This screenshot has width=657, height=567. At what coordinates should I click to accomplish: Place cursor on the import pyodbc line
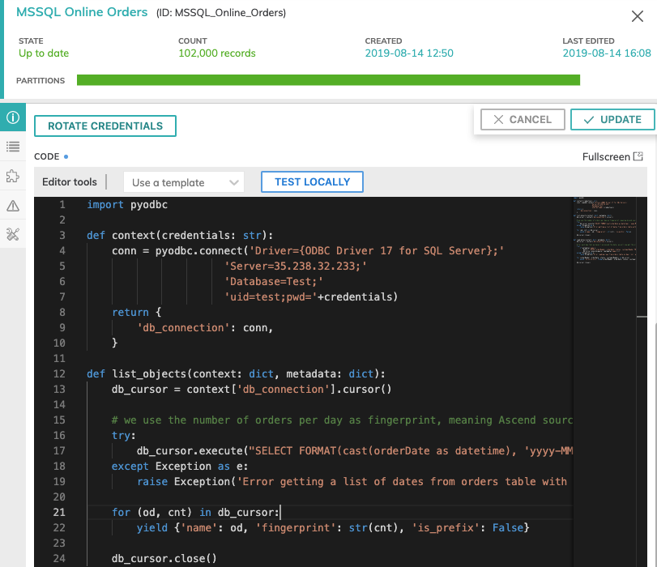pyautogui.click(x=127, y=205)
